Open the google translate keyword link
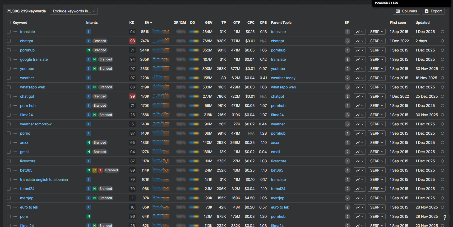The height and width of the screenshot is (227, 453). pos(34,59)
